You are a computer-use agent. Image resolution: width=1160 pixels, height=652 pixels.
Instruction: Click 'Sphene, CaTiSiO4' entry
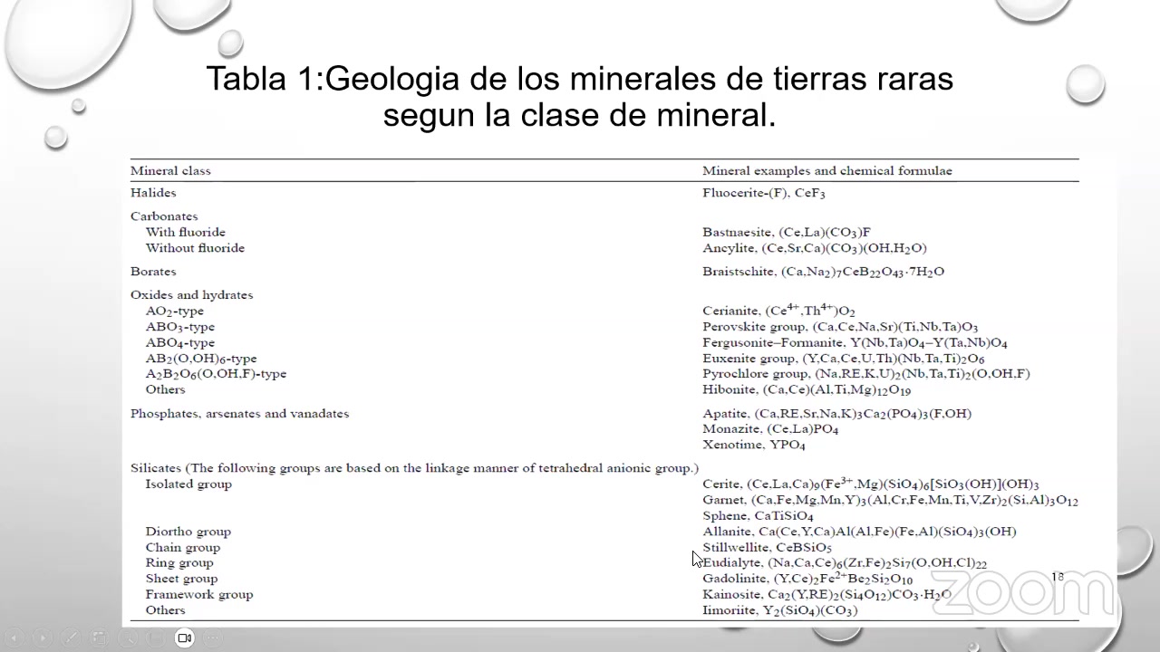point(758,516)
